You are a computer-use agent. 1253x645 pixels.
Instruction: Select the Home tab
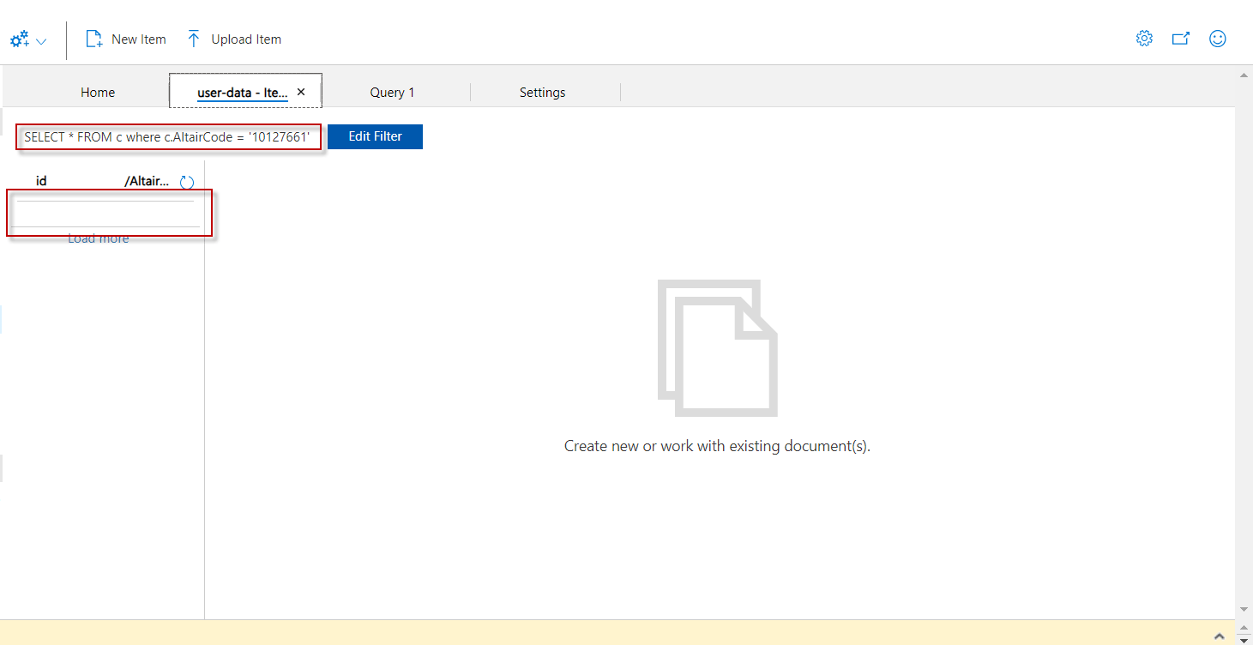click(x=97, y=92)
